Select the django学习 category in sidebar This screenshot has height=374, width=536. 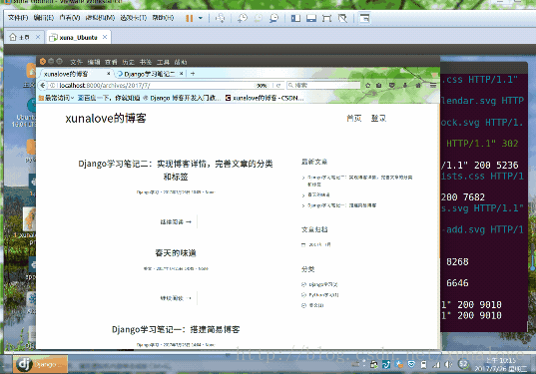pyautogui.click(x=323, y=284)
